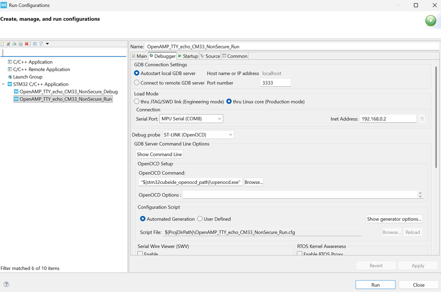Switch to the Startup tab
This screenshot has height=292, width=441.
(x=188, y=56)
